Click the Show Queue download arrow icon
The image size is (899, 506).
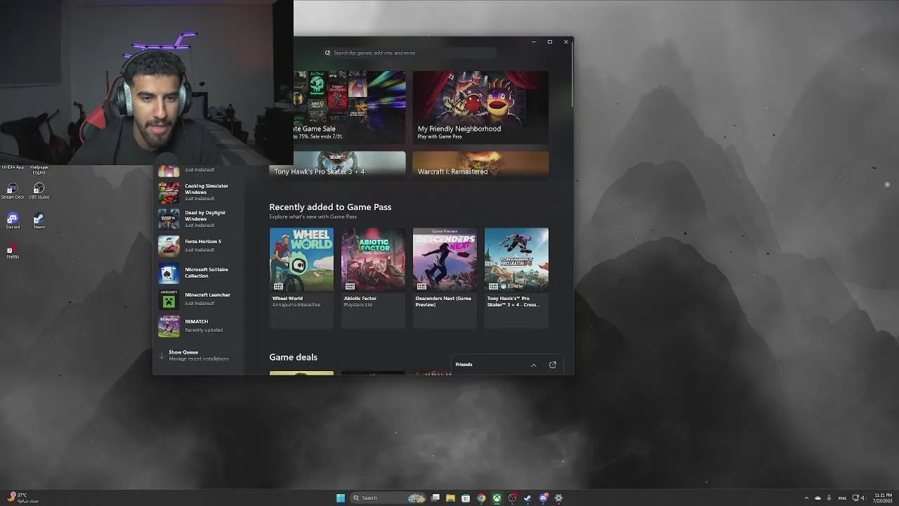[162, 356]
